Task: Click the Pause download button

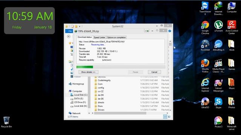Action: [x=136, y=72]
